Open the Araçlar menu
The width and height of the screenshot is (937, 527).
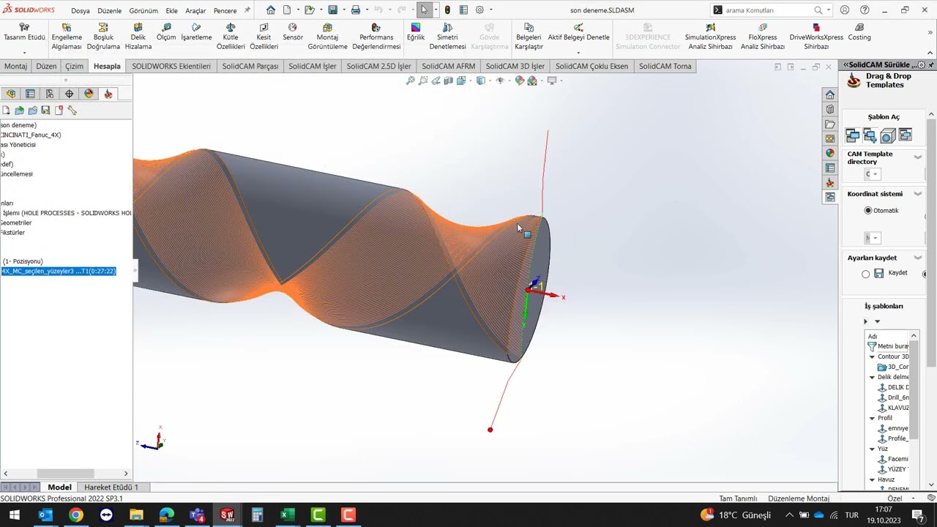[x=195, y=11]
